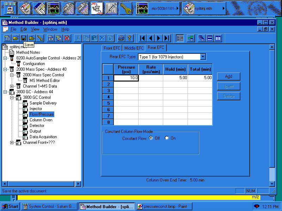Screen dimensions: 282x211
Task: Collapse the 3800 GC - Address 44 node
Action: click(x=5, y=92)
